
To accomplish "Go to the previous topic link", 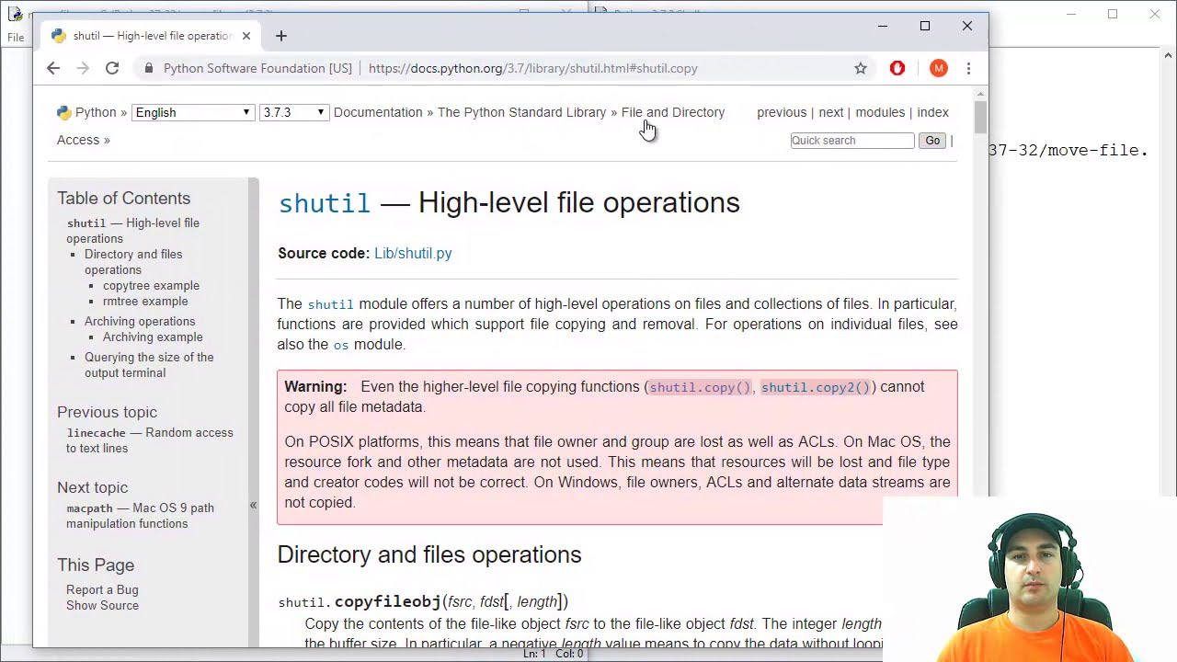I will [782, 112].
